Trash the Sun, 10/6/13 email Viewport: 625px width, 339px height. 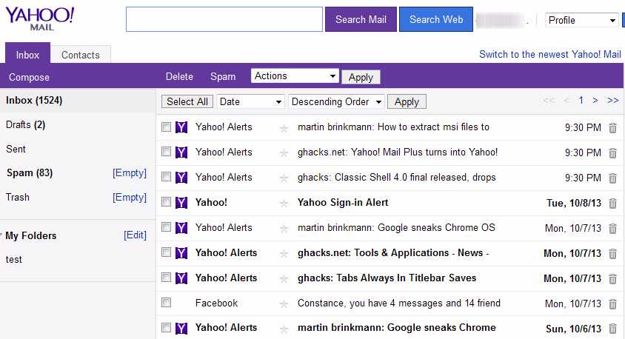pyautogui.click(x=612, y=329)
